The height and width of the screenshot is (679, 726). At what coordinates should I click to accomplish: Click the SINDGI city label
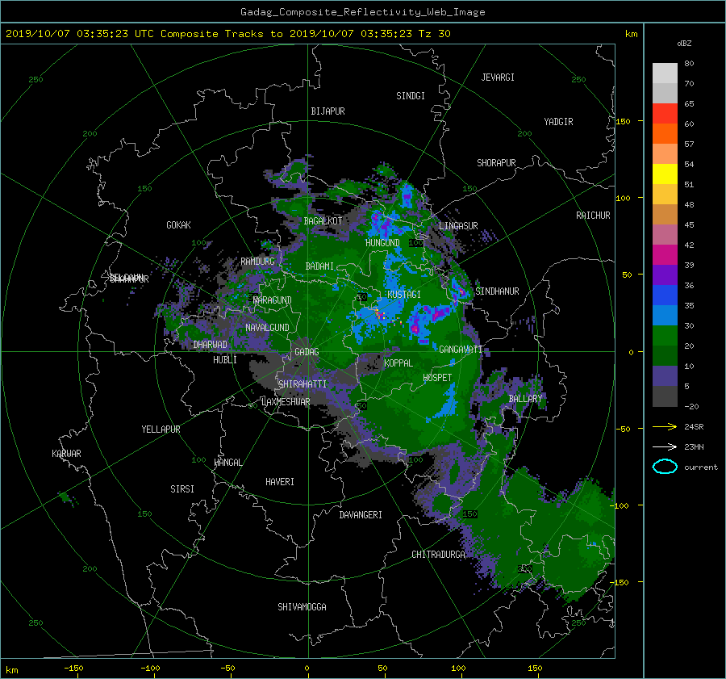[x=411, y=96]
